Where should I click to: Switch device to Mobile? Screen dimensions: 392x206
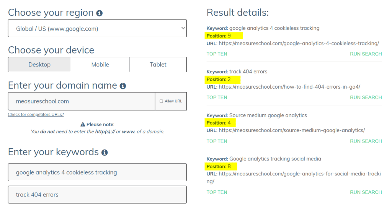(x=100, y=65)
